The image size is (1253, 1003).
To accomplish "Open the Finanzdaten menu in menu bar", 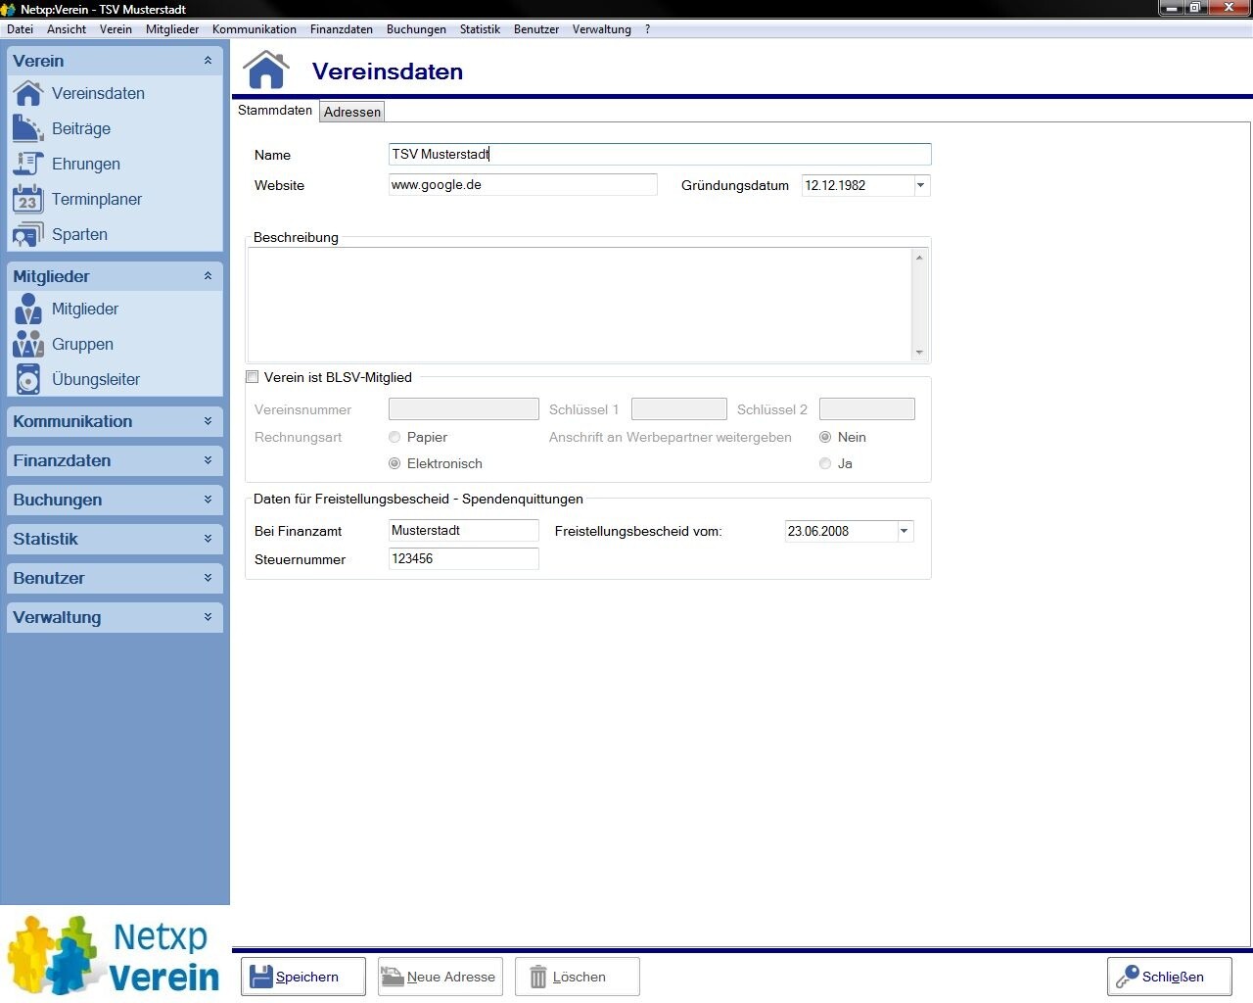I will (342, 29).
